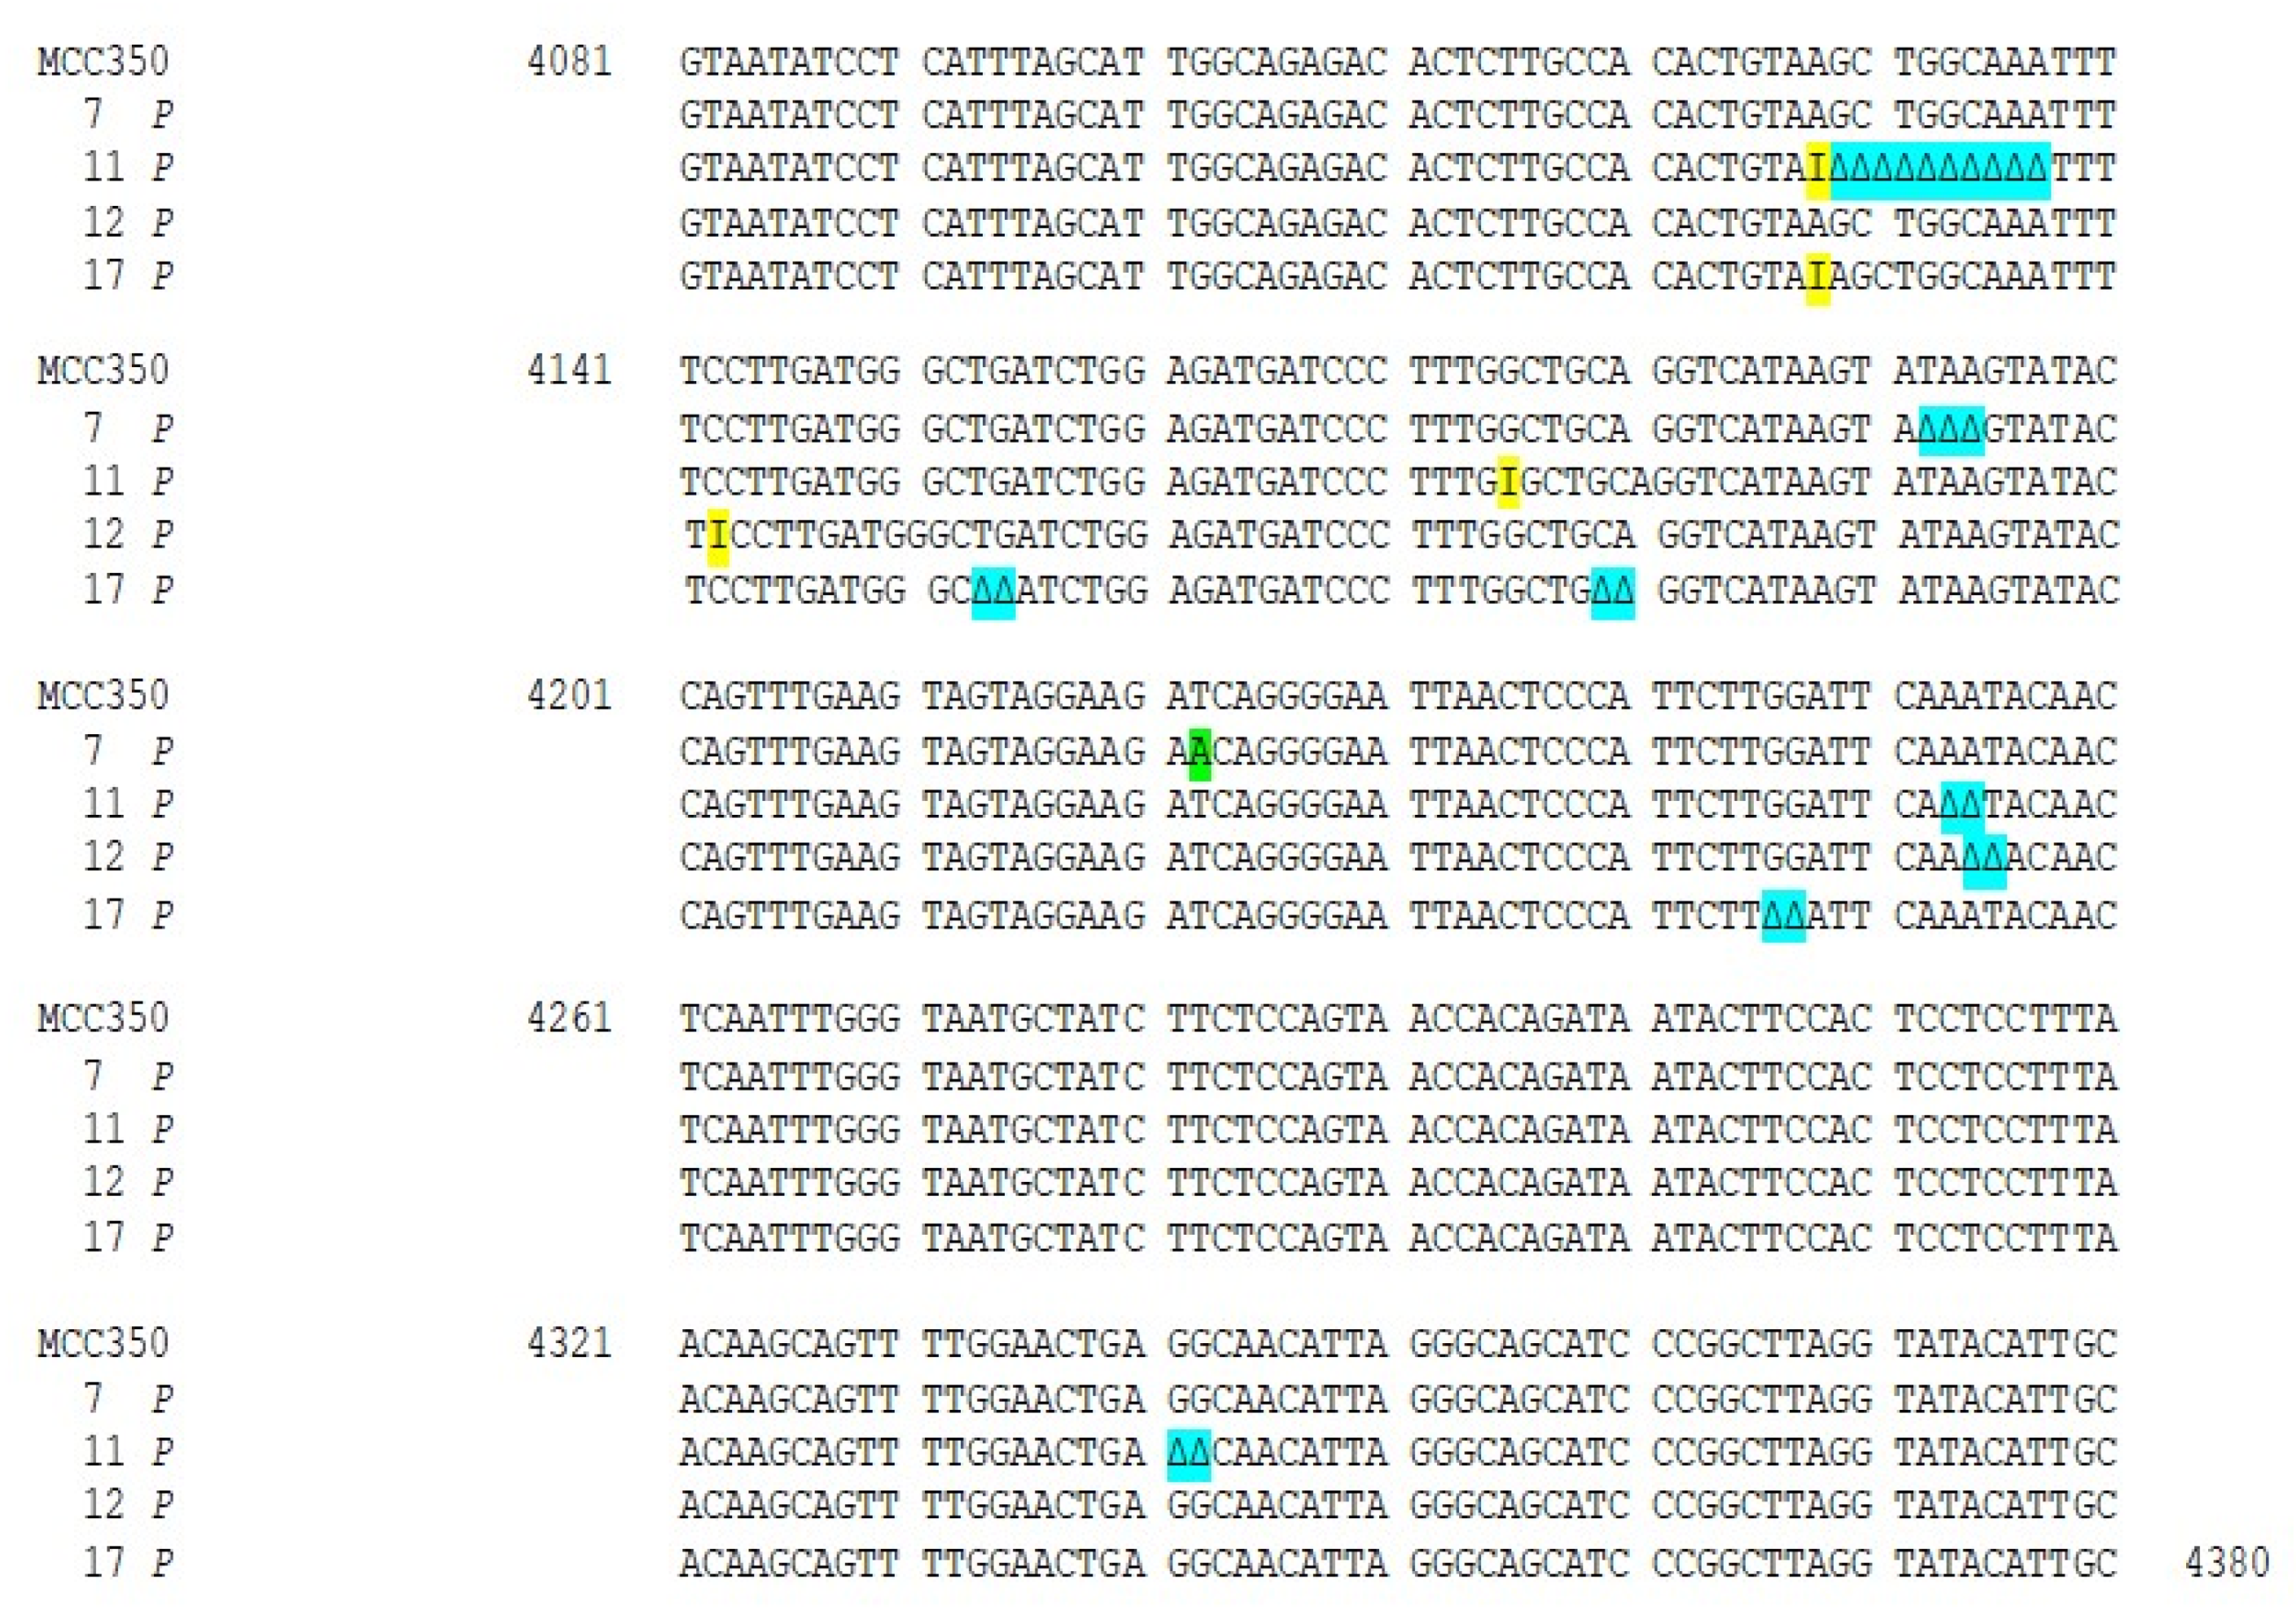The height and width of the screenshot is (1615, 2296).
Task: Click cyan ΔΔ in CAAΔΔACAAC of row 12 P
Action: tap(1985, 860)
